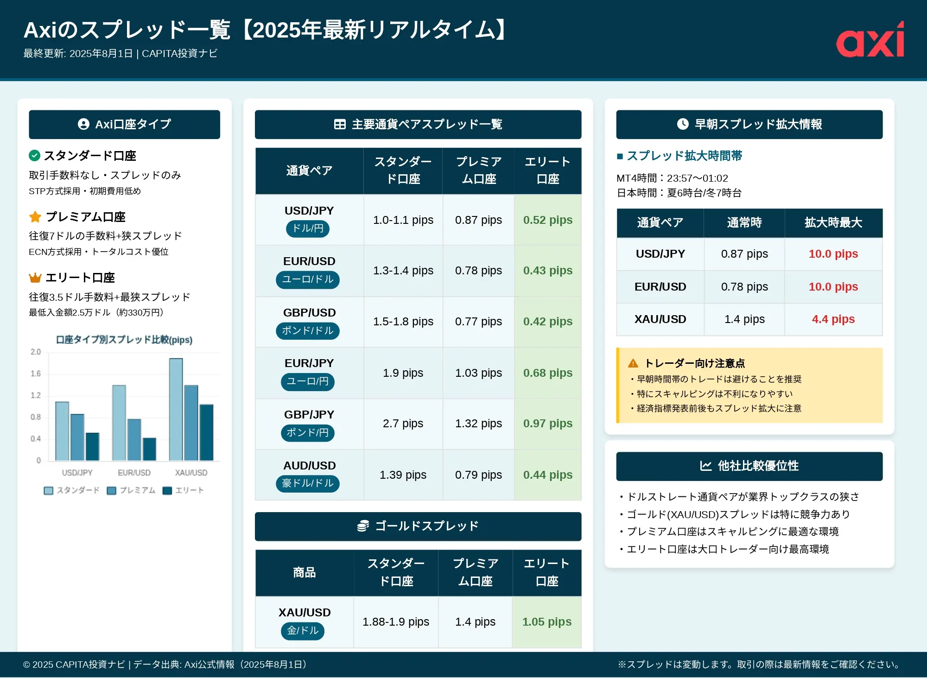Click the 0.44 pips elite cell for AUD/USD

[548, 475]
